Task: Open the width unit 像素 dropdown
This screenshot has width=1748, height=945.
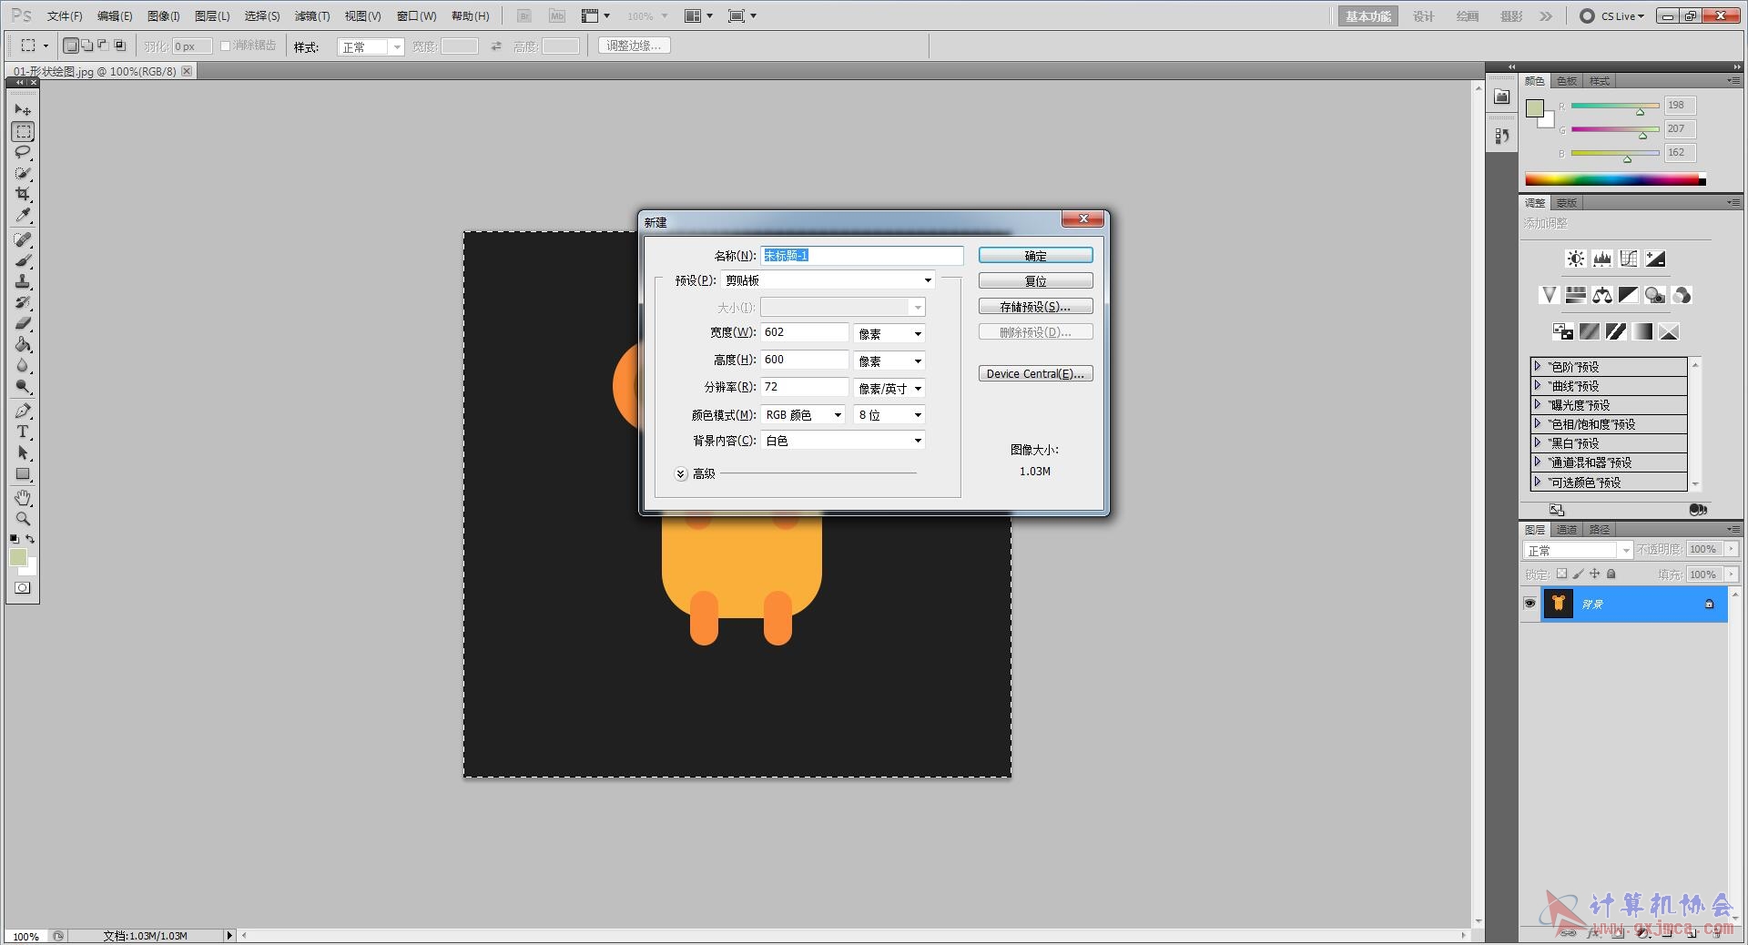Action: point(889,334)
